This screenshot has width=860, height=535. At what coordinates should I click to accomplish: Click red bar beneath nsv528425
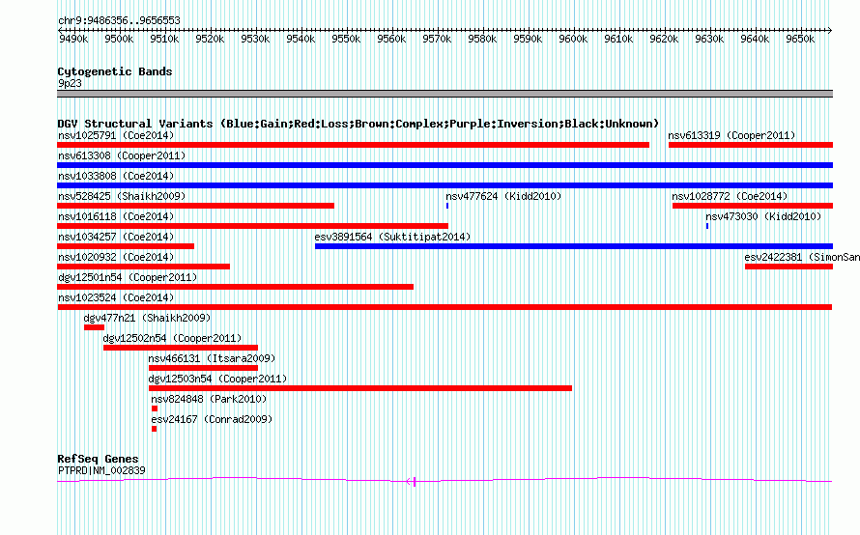[x=196, y=206]
